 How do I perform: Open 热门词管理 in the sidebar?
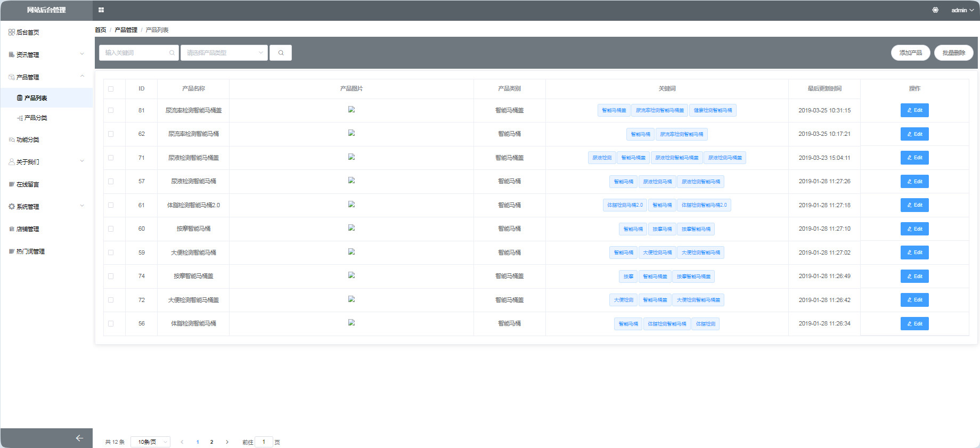pos(46,251)
